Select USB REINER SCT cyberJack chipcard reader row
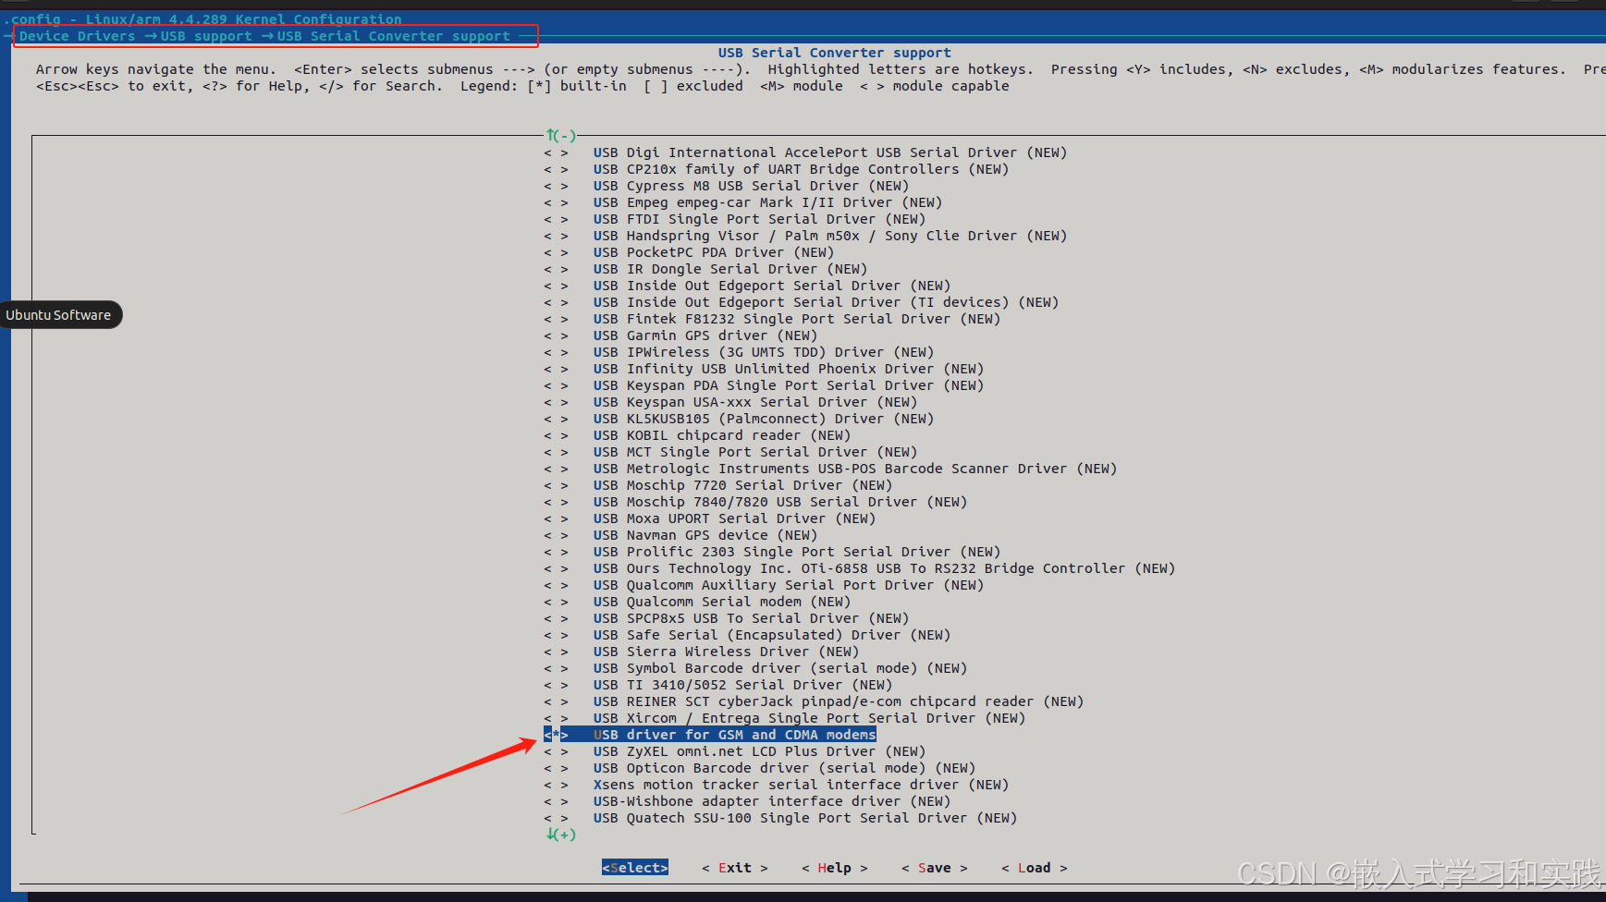1606x902 pixels. coord(814,701)
